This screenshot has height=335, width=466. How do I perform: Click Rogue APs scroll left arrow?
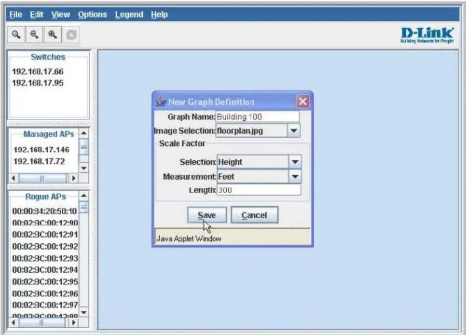(14, 322)
